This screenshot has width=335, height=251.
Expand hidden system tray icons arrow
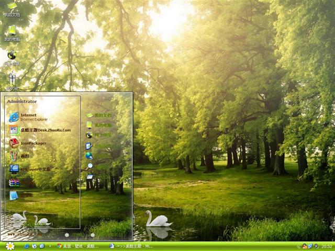click(x=298, y=246)
